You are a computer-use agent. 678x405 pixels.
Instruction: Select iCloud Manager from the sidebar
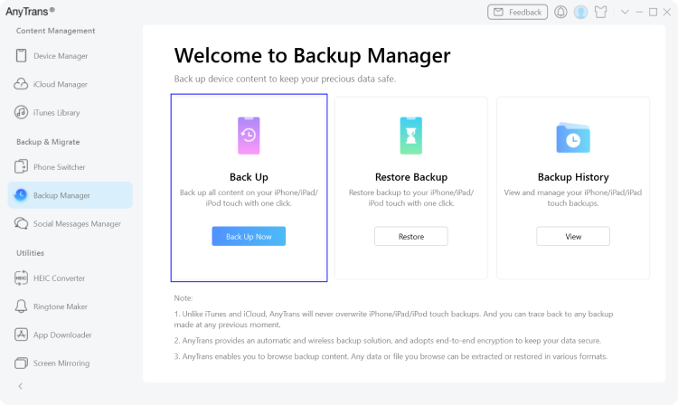click(x=61, y=84)
